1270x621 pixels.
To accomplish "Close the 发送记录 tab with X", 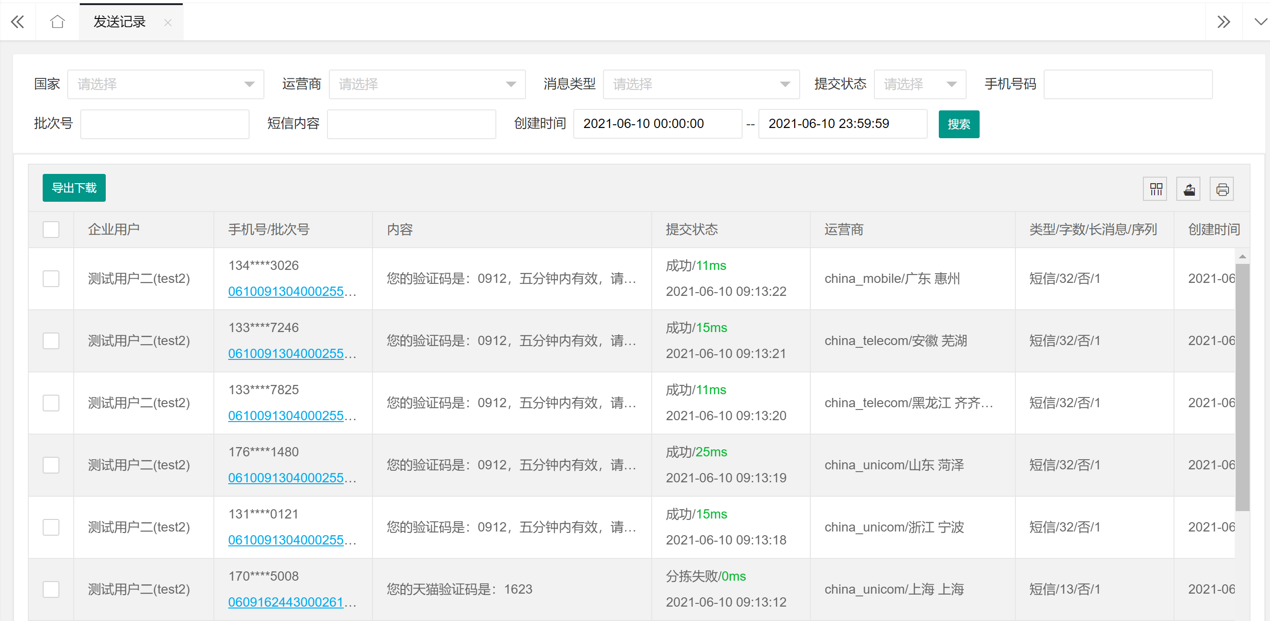I will tap(167, 22).
